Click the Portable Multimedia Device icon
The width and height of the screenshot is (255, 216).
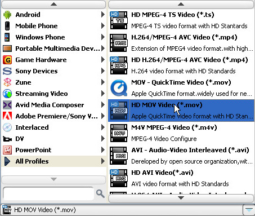tap(7, 49)
